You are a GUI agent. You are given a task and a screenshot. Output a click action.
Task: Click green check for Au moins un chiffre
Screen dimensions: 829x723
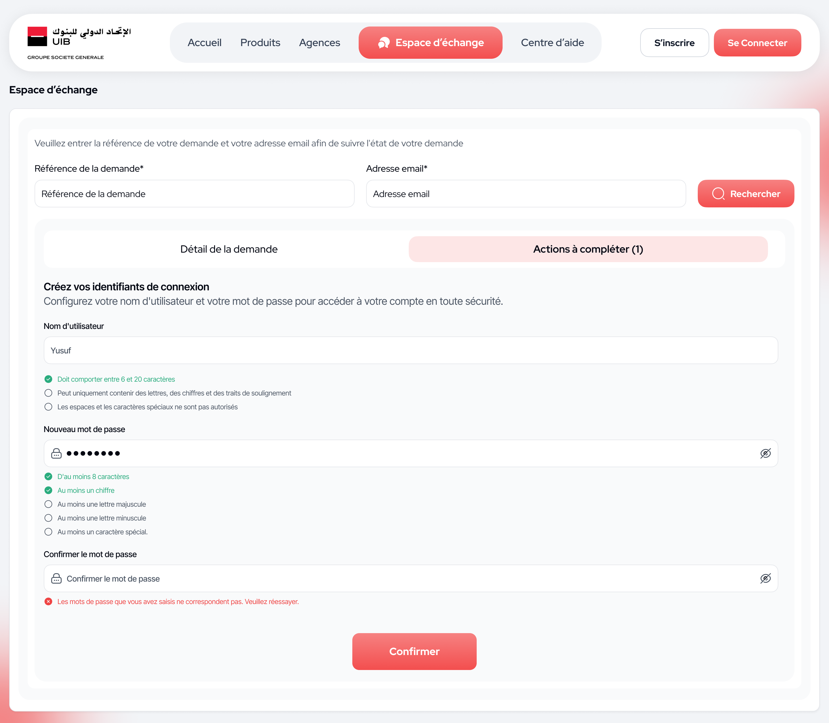point(48,490)
